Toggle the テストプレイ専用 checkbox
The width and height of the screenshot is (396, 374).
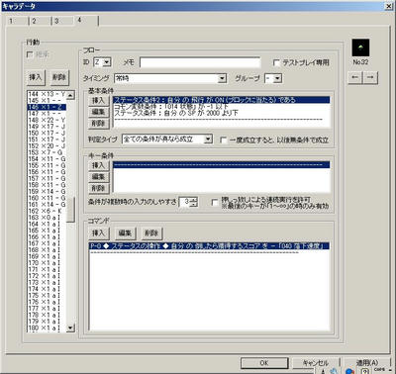276,62
